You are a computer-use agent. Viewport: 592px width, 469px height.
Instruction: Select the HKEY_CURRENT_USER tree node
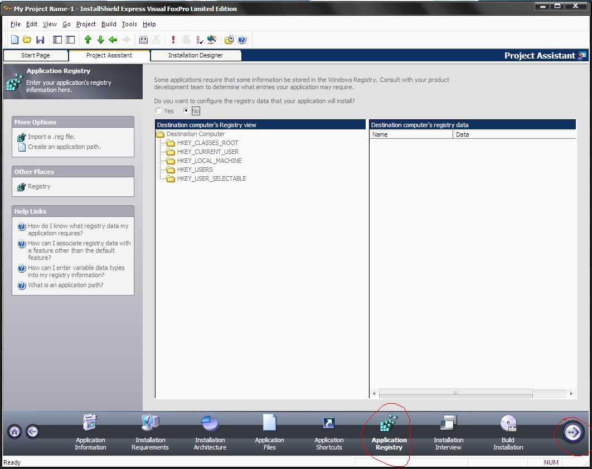[208, 152]
